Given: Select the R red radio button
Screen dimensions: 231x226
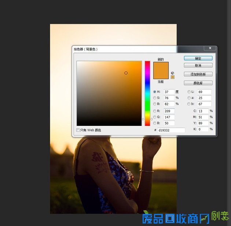Looking at the screenshot, I should point(154,110).
